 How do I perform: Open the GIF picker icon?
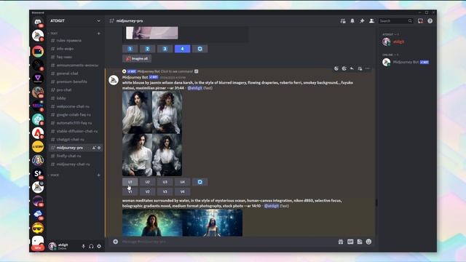[x=350, y=242]
